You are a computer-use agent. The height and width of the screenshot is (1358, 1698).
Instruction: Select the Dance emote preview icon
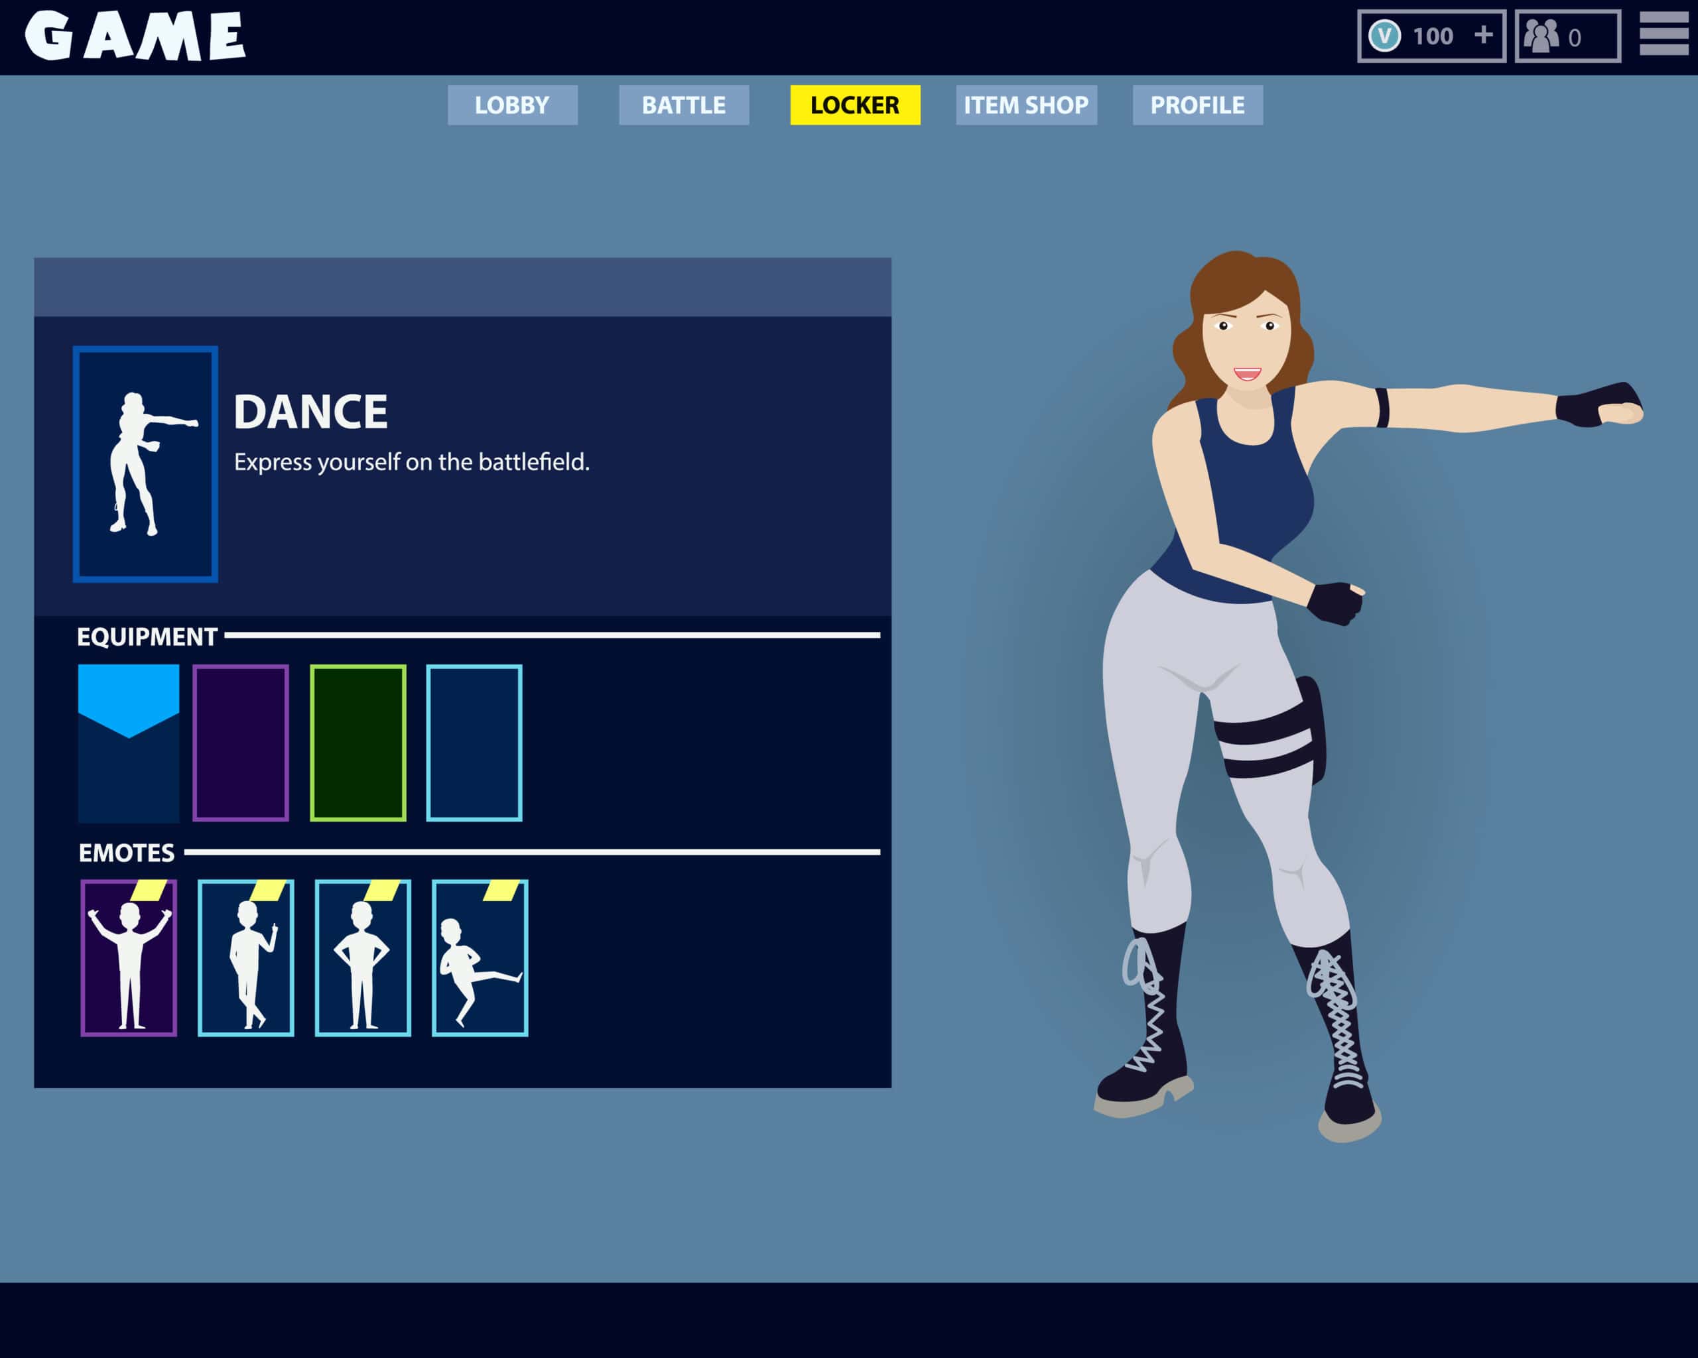tap(146, 464)
